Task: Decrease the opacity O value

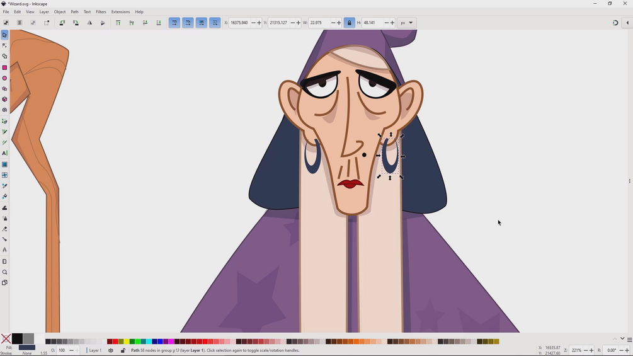Action: pyautogui.click(x=71, y=350)
